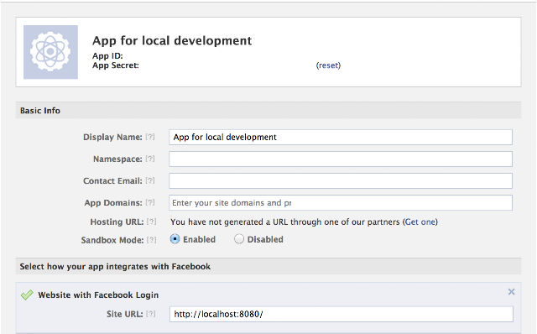Click the Namespace input field
This screenshot has width=537, height=334.
click(x=341, y=159)
